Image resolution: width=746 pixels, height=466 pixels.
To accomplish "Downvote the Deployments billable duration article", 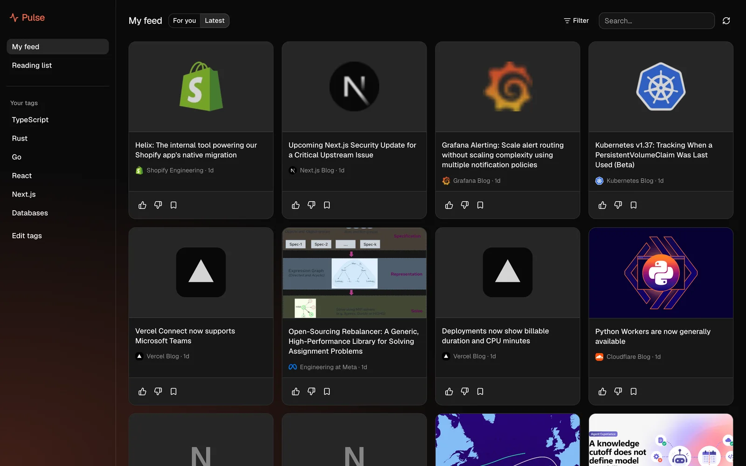I will [x=465, y=391].
